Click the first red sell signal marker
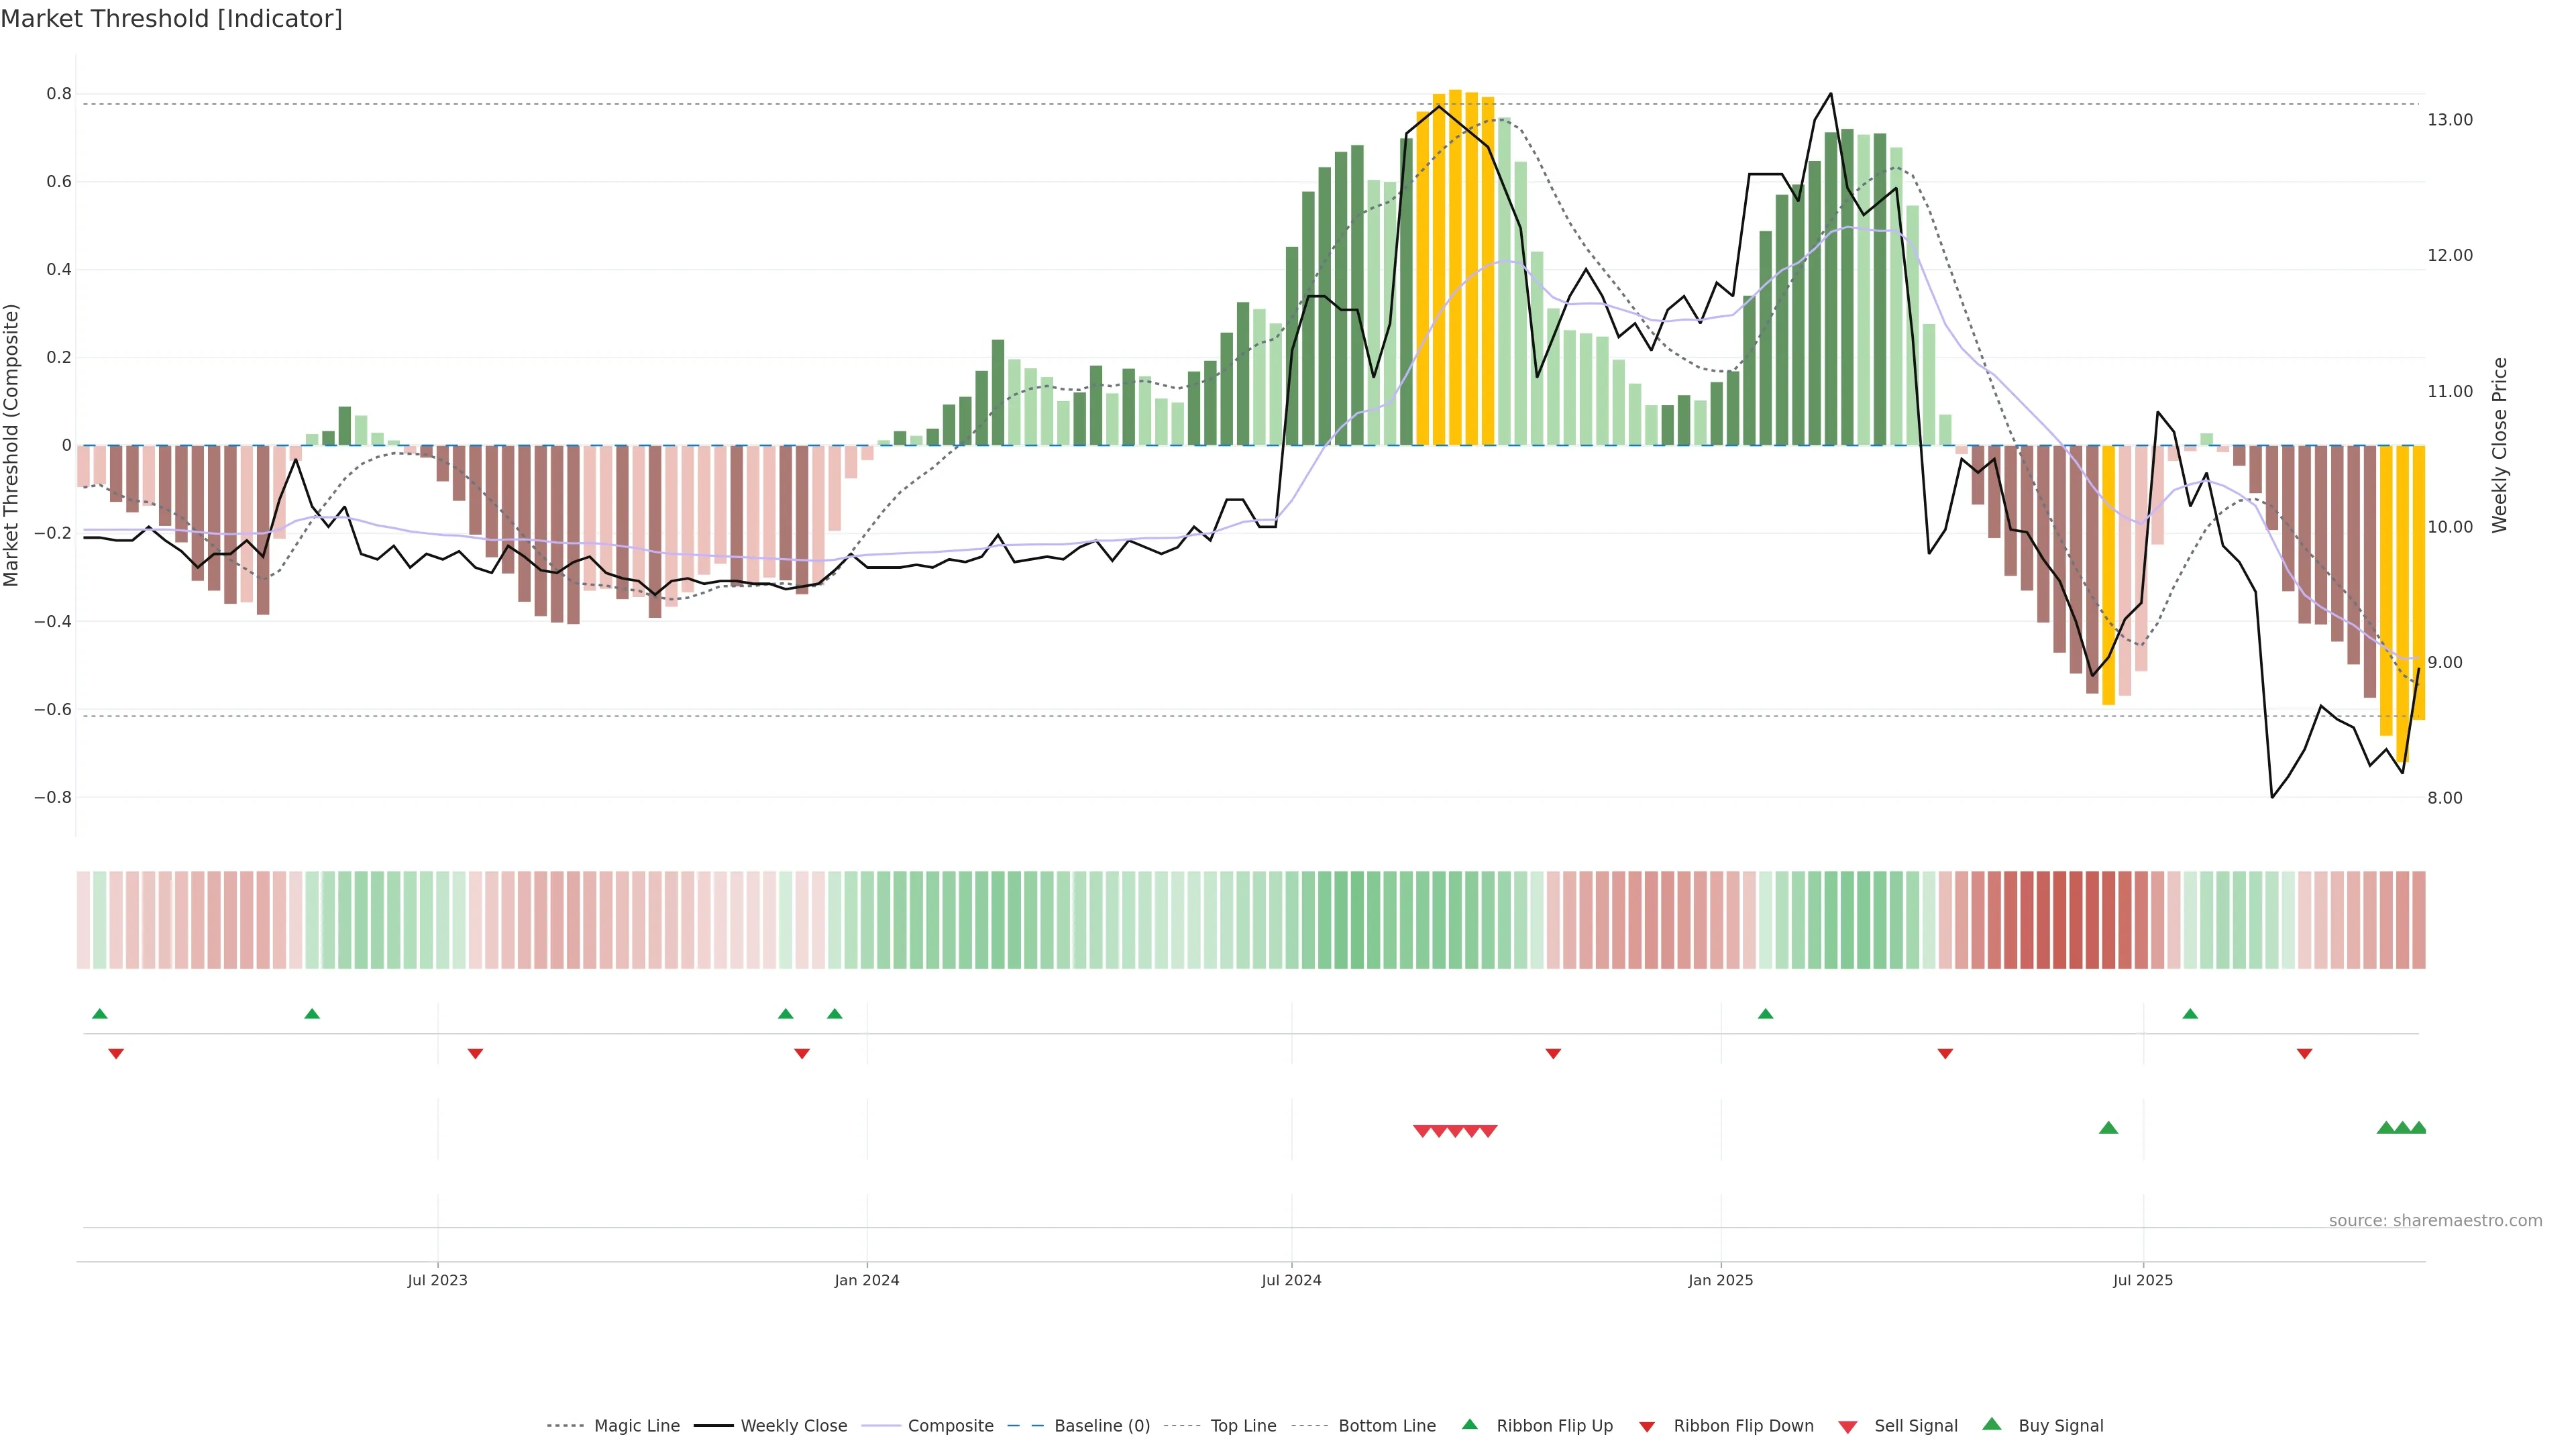 1422,1131
